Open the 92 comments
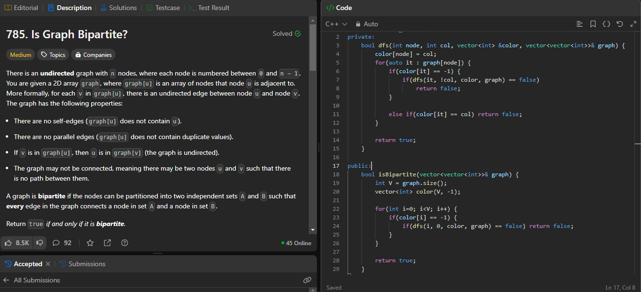641x292 pixels. click(x=62, y=243)
